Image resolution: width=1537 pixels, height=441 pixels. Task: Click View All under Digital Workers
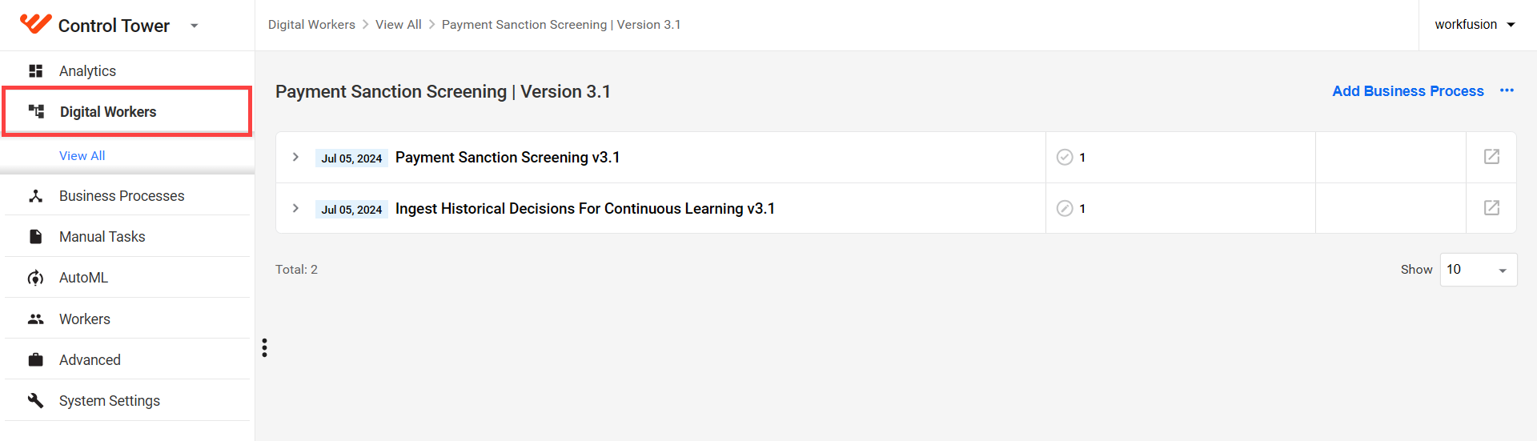tap(82, 155)
